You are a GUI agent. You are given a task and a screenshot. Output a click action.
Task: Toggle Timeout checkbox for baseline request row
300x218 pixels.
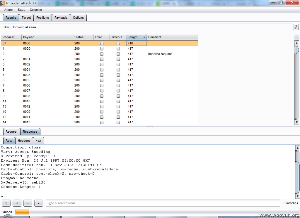click(118, 54)
